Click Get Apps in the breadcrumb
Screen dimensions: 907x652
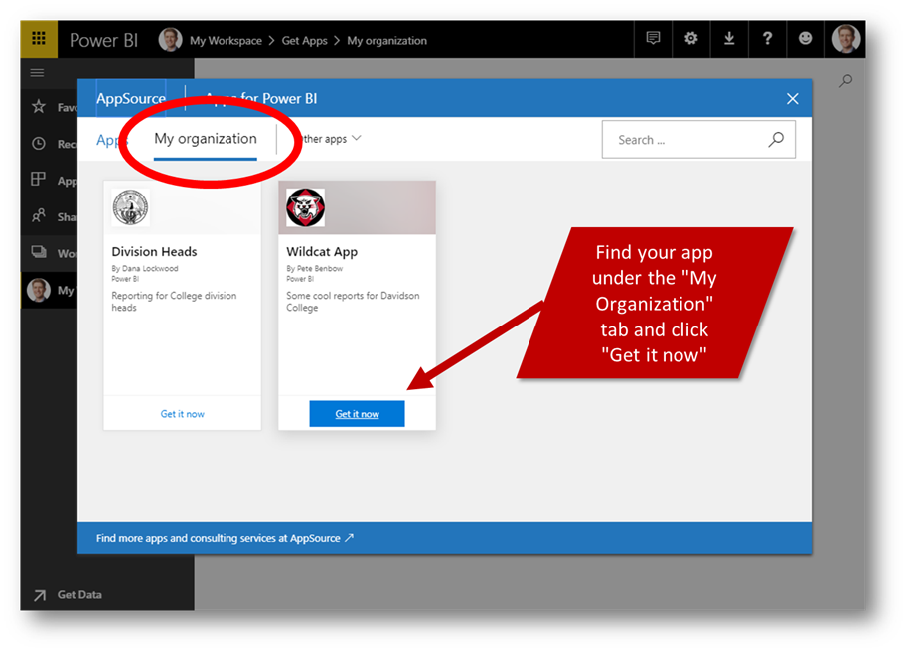(x=304, y=41)
